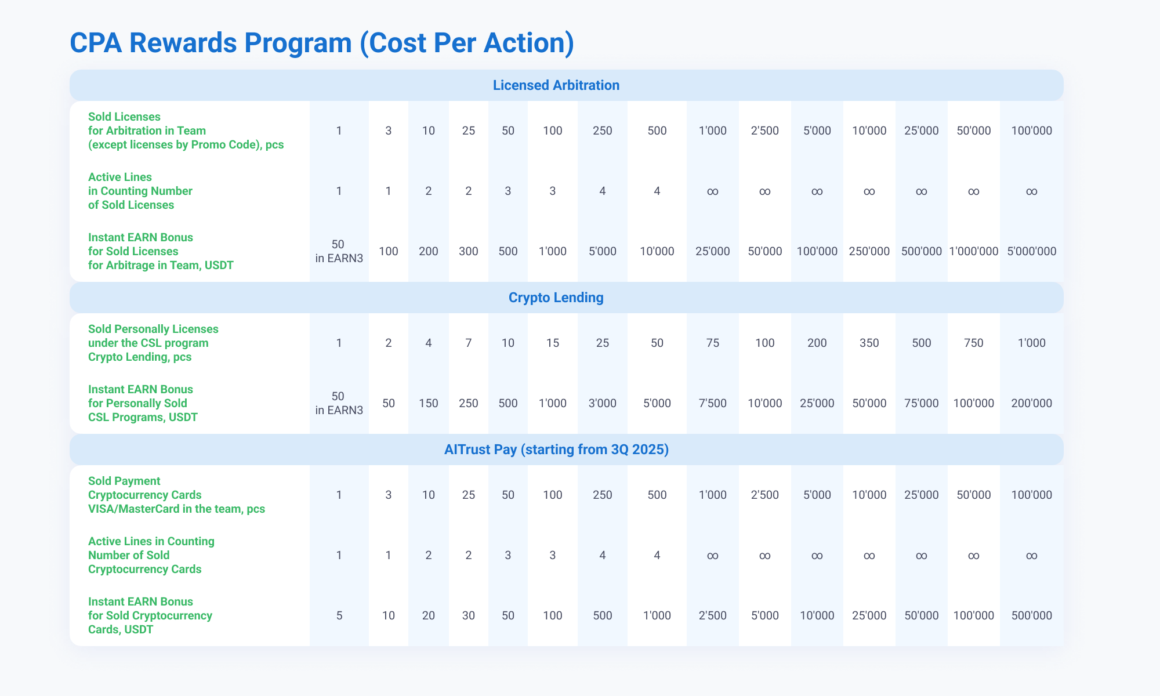Click the 350 value in CSL licenses row
The image size is (1160, 696).
tap(869, 343)
